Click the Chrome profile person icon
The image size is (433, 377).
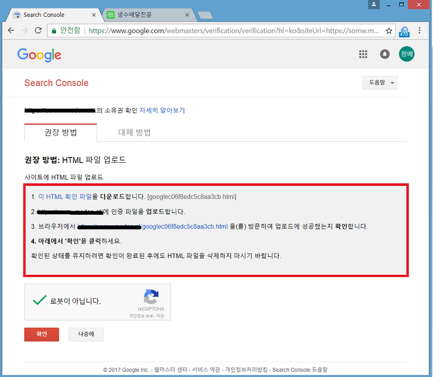373,4
